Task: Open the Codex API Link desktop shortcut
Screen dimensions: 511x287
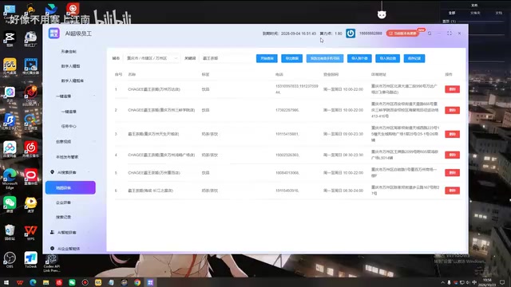Action: (x=51, y=263)
